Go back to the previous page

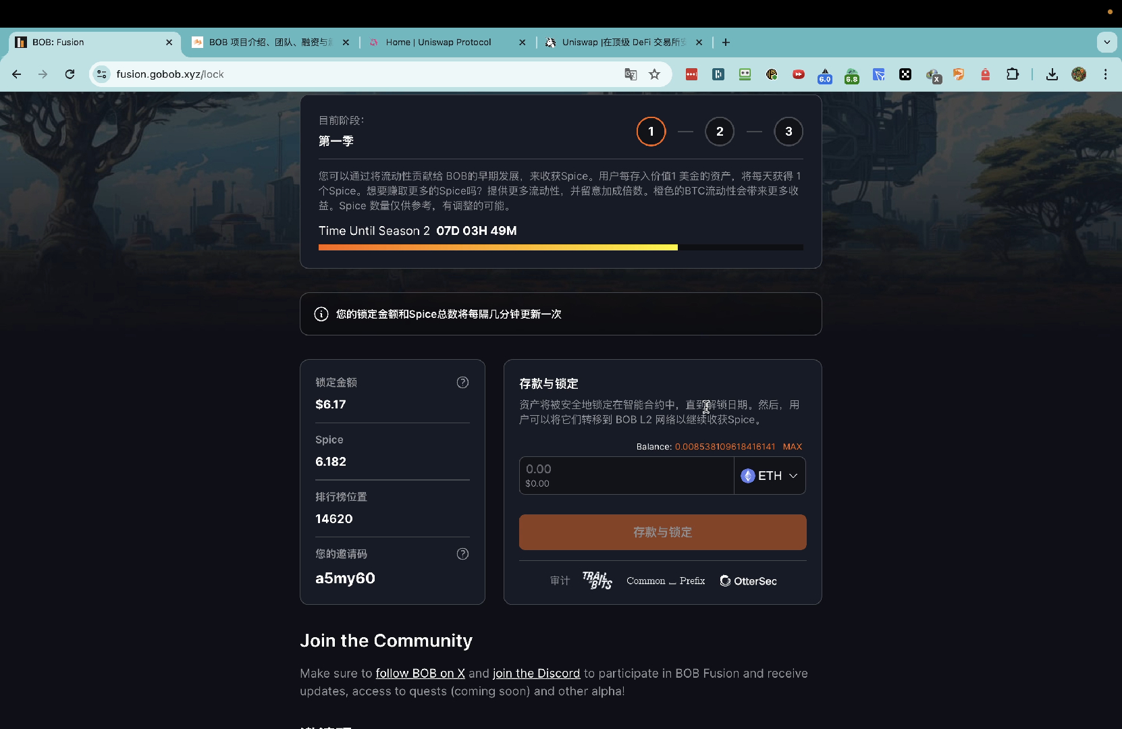[17, 74]
